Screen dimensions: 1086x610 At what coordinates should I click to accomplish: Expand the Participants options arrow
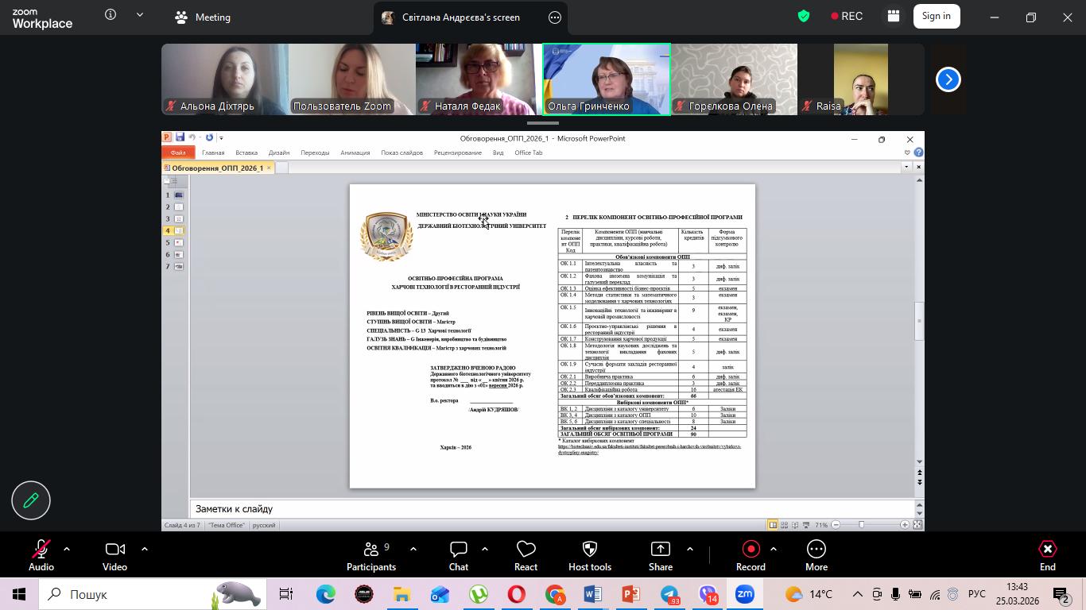pos(413,549)
